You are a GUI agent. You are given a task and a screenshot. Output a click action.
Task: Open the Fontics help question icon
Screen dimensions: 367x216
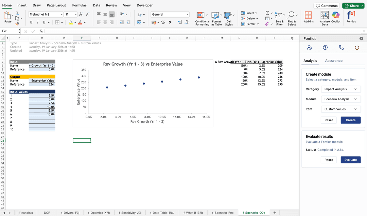coord(325,48)
